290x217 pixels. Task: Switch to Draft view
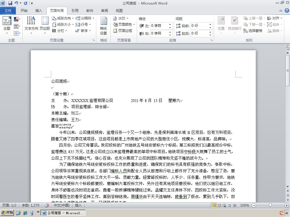click(x=235, y=205)
